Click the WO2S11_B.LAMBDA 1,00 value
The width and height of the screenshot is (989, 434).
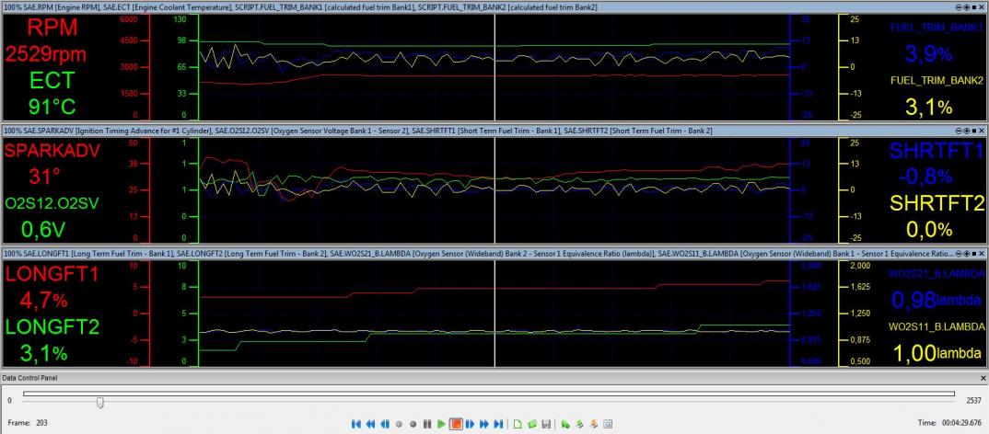[x=937, y=353]
